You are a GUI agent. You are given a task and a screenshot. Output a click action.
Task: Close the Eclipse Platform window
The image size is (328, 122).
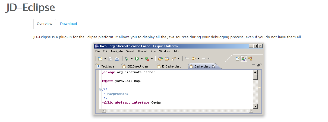pyautogui.click(x=260, y=46)
